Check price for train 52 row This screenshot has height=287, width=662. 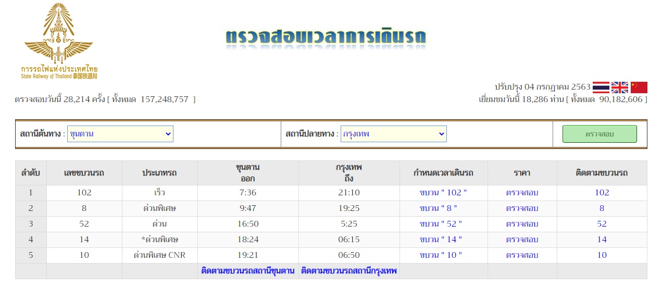tap(522, 224)
